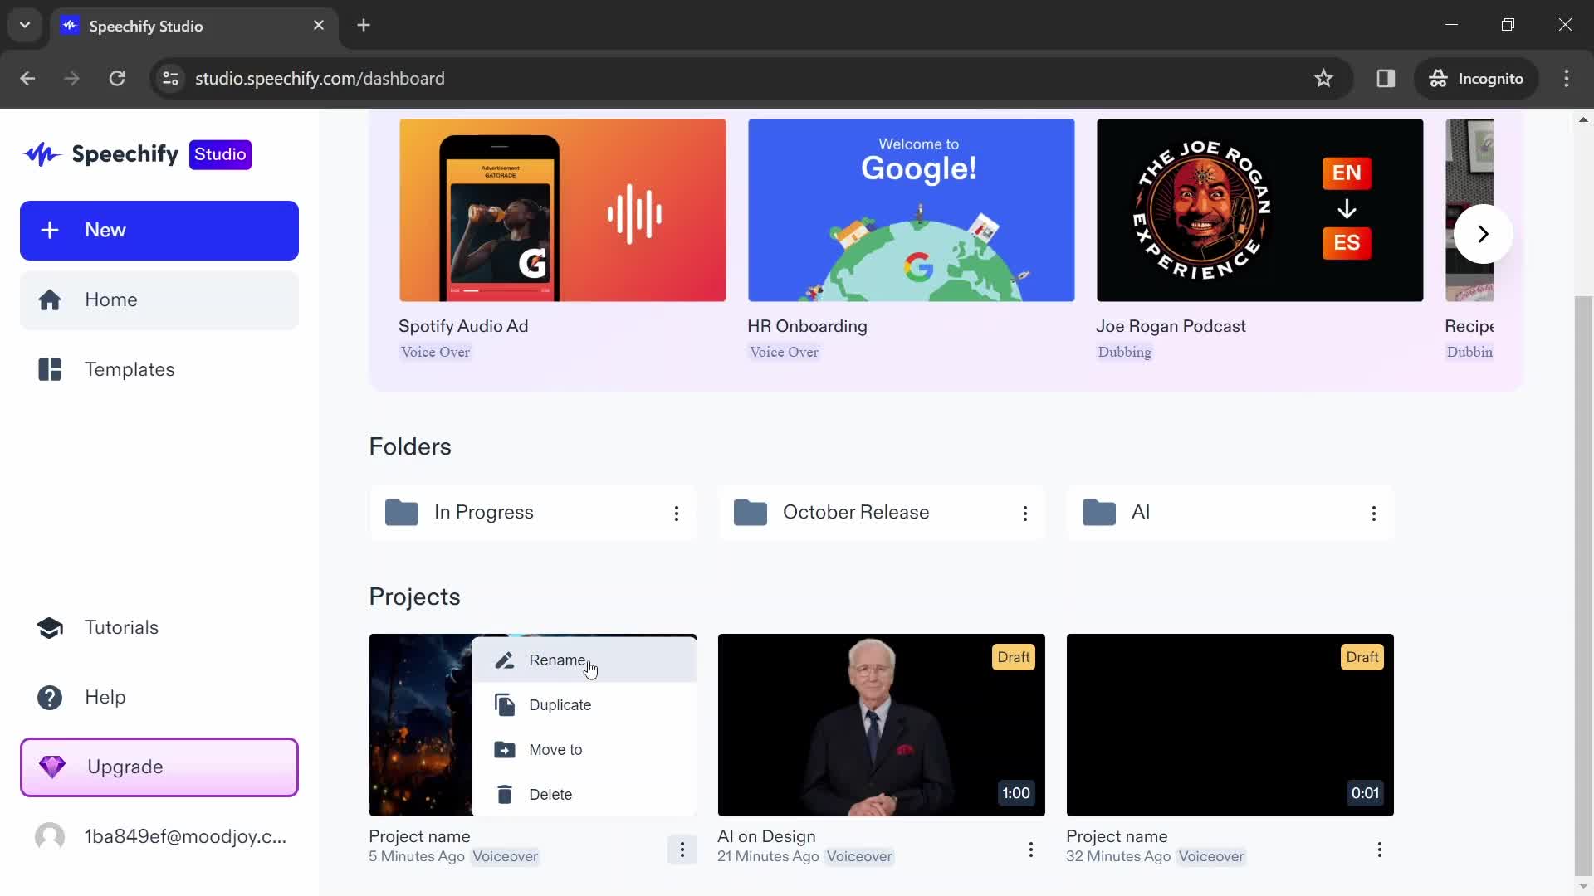Select Duplicate in the context menu
The width and height of the screenshot is (1594, 896).
click(584, 705)
